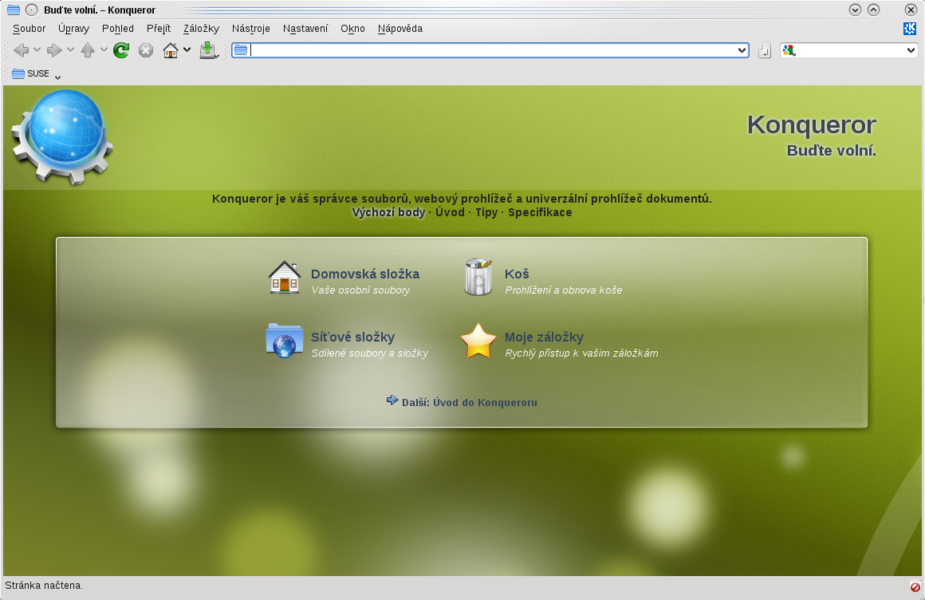Focus the location address bar
Image resolution: width=925 pixels, height=600 pixels.
[490, 51]
